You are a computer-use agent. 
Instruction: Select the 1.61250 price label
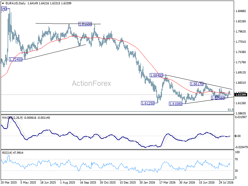[x=148, y=103]
